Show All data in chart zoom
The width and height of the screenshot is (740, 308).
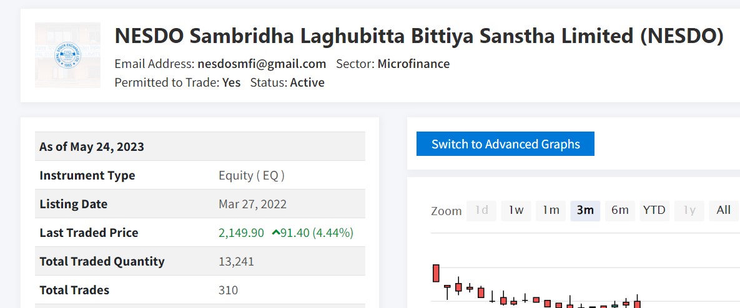[724, 210]
